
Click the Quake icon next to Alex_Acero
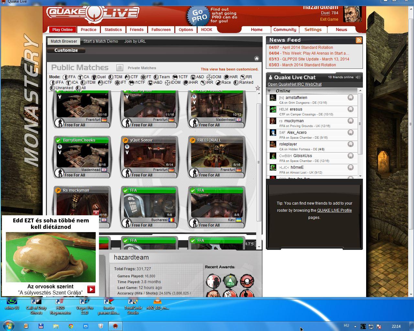[351, 133]
